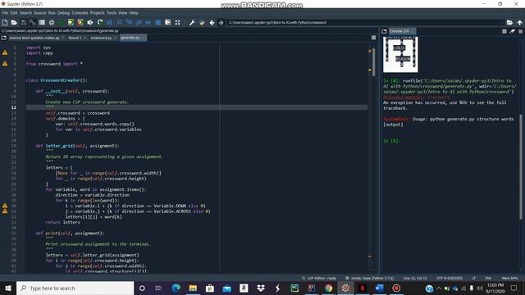Open Microsoft Edge from the taskbar
Screen dimensions: 525x295
[176, 288]
